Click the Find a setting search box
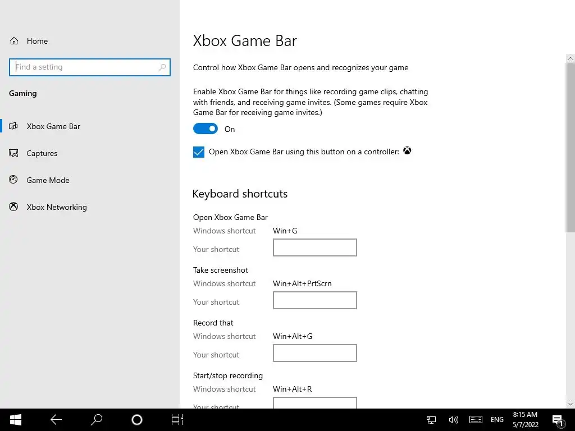Viewport: 575px width, 431px height. (x=89, y=67)
